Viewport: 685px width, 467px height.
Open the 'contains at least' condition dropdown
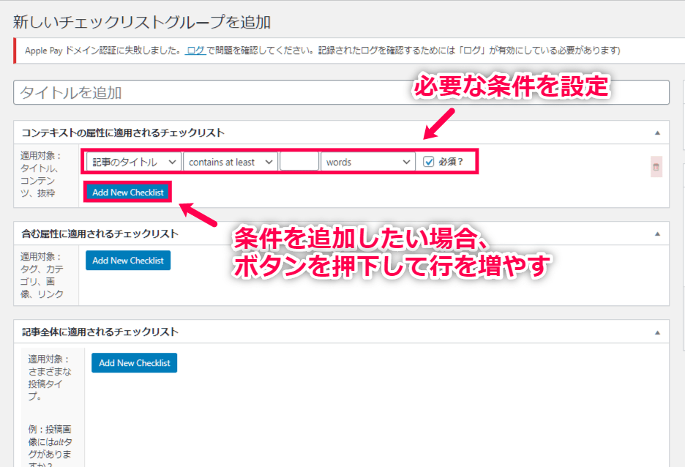[231, 162]
